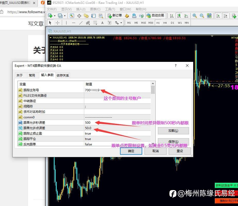Click the zoom out magnifier icon

coord(202,16)
